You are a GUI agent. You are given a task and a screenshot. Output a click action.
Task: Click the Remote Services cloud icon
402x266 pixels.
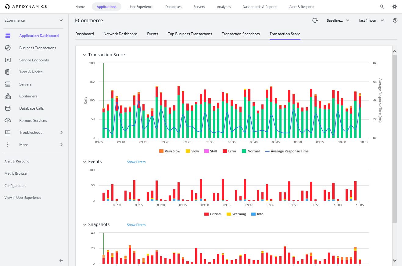pyautogui.click(x=8, y=121)
